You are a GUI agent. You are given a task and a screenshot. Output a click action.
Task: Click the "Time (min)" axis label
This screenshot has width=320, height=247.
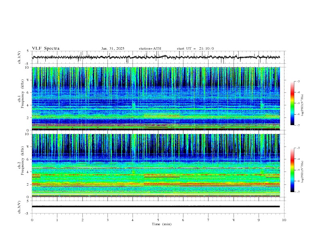162,224
